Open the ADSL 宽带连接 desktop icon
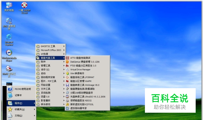This screenshot has height=120, width=203. [x=9, y=24]
